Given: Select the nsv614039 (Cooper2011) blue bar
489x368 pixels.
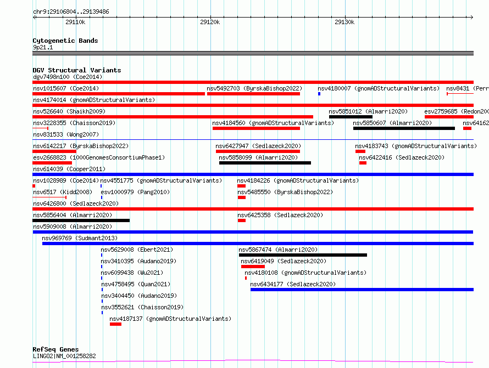Looking at the screenshot, I should tap(253, 174).
